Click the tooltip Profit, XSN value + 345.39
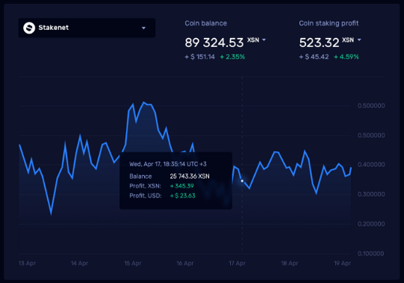This screenshot has height=283, width=404. click(182, 186)
